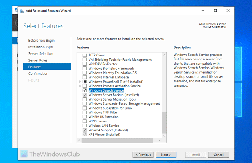The width and height of the screenshot is (252, 163).
Task: Tick Windows Biometric Framework checkbox
Action: (85, 69)
